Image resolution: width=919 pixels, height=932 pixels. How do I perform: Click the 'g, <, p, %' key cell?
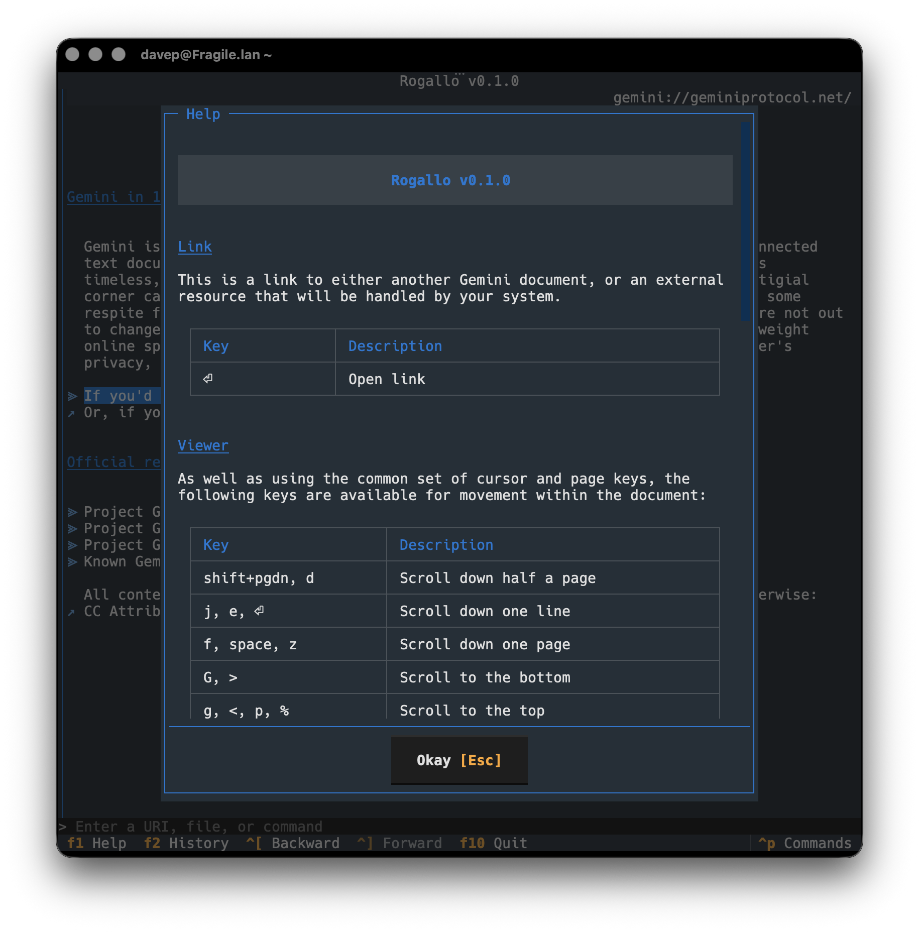[x=288, y=707]
